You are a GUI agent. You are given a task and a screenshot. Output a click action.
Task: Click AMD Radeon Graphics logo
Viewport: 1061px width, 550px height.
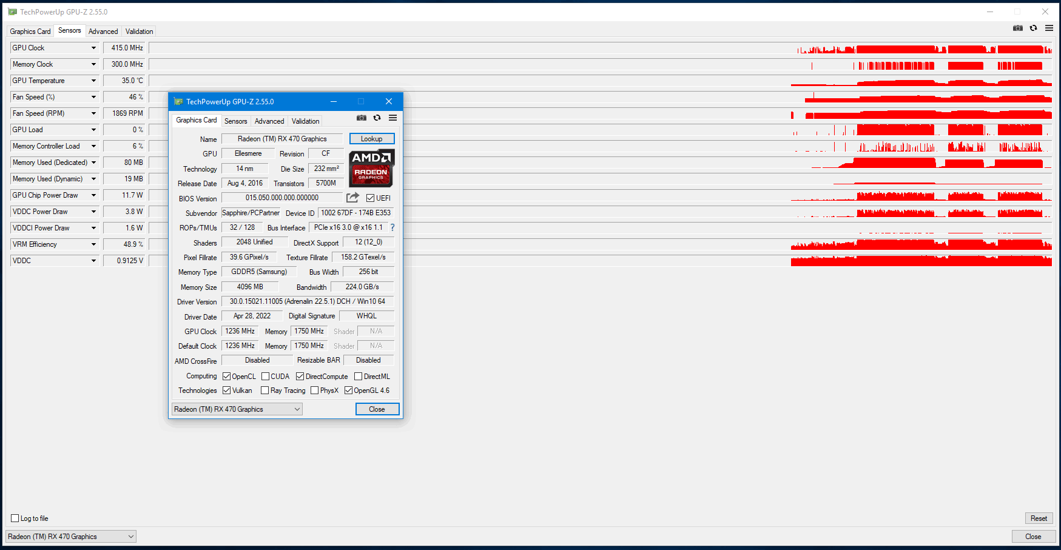pyautogui.click(x=372, y=168)
